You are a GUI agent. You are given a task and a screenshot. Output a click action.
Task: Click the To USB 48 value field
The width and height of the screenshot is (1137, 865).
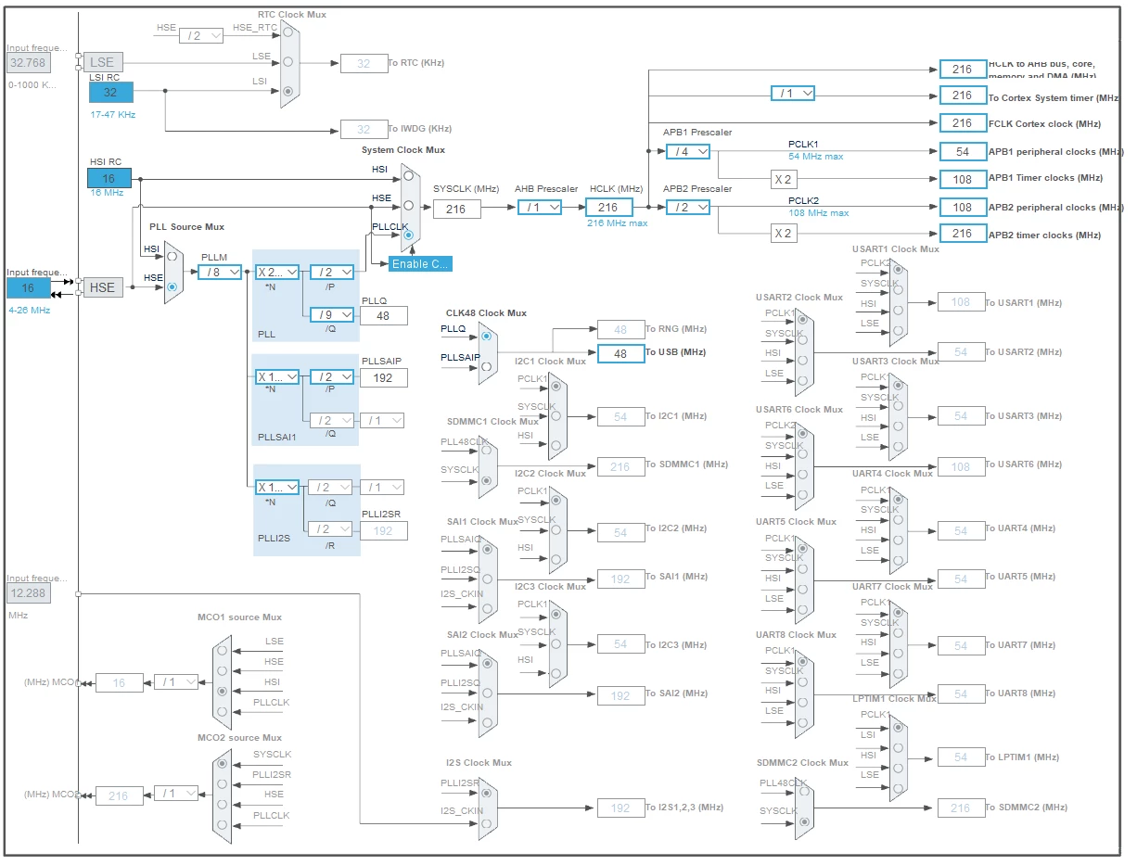[x=620, y=353]
